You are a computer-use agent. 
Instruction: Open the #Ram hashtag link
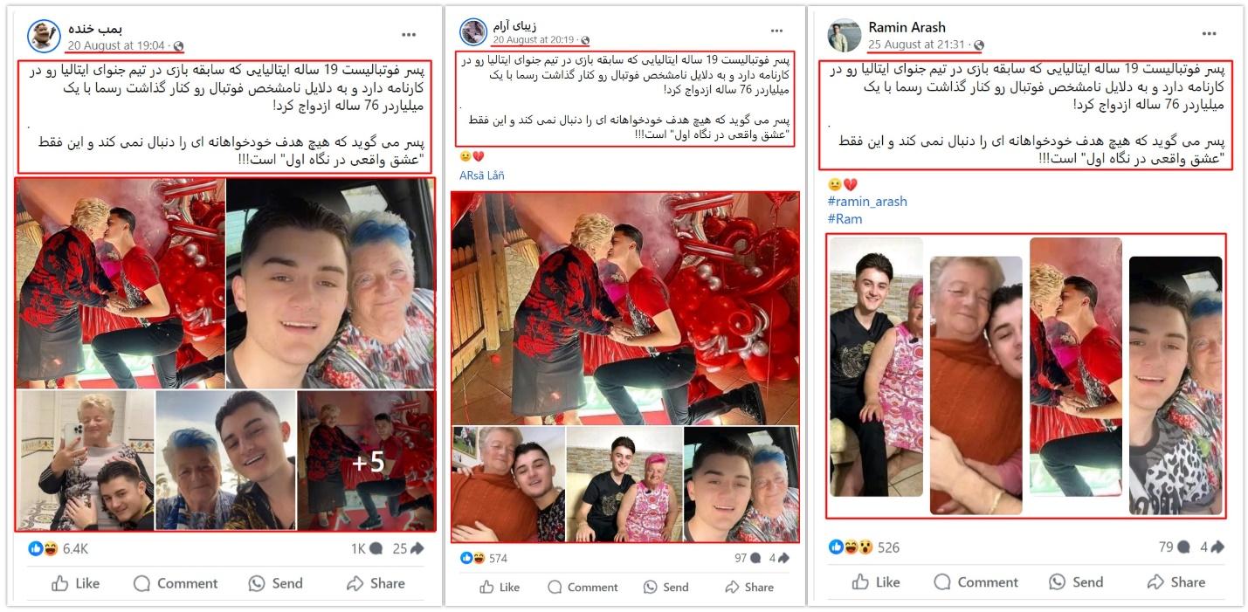click(x=845, y=219)
